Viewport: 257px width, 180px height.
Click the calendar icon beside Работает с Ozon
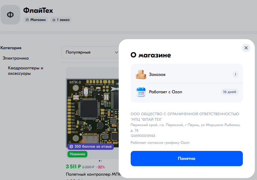coord(141,92)
